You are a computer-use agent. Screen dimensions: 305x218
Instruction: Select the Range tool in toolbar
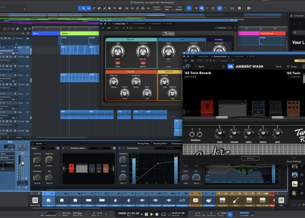point(89,8)
